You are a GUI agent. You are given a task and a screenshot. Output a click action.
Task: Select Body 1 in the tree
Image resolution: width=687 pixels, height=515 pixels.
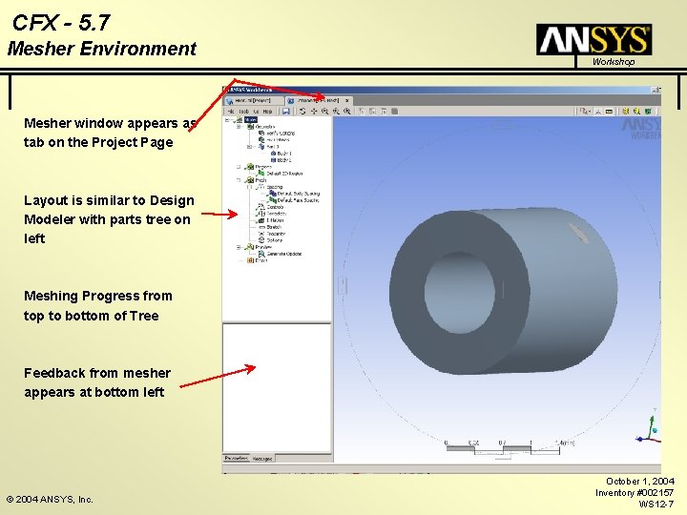(x=284, y=154)
